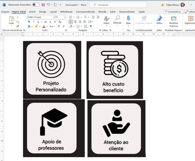Open the Ditar microphone tool
195x161 pixels.
click(x=128, y=20)
